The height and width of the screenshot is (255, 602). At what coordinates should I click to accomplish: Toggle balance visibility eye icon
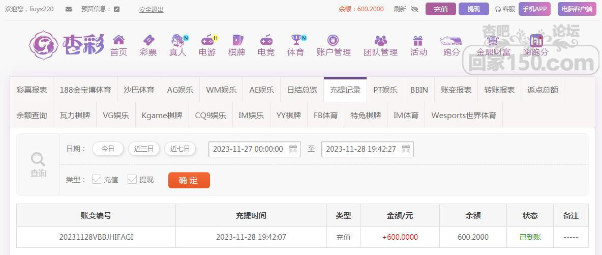point(414,9)
